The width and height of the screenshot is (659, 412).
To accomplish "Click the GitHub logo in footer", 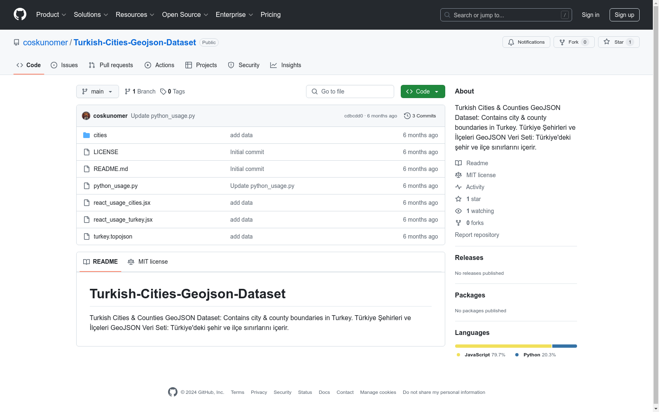I will coord(173,392).
